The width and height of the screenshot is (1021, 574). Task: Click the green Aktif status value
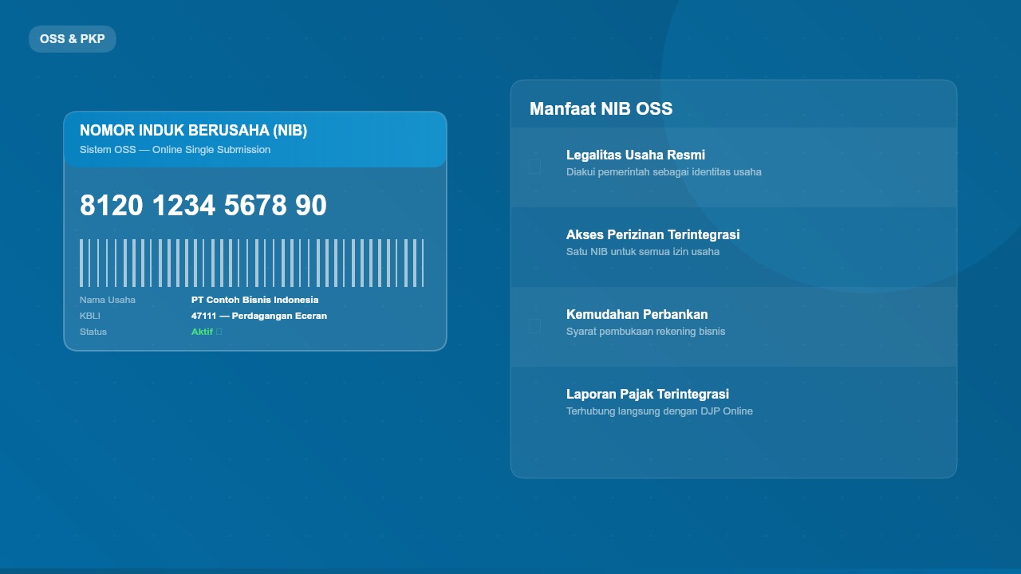(x=206, y=332)
